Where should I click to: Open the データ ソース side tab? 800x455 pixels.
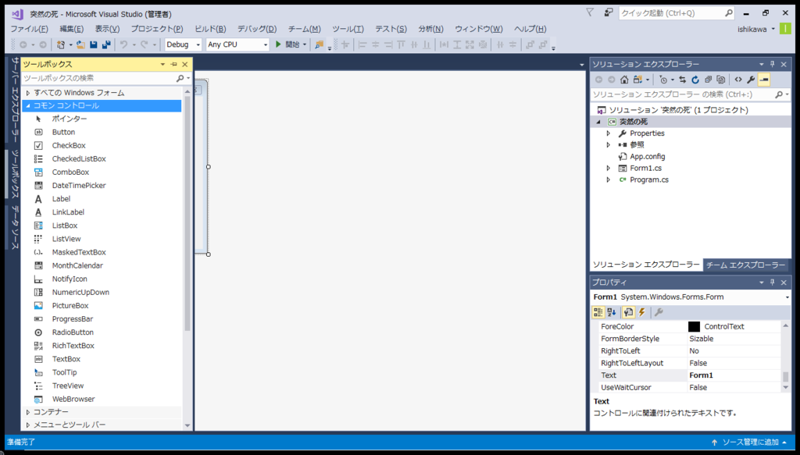pyautogui.click(x=15, y=228)
